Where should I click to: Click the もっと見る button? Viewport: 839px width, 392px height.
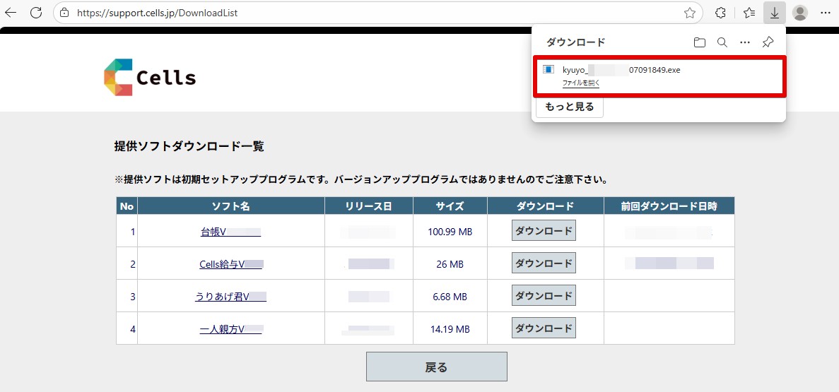[569, 107]
